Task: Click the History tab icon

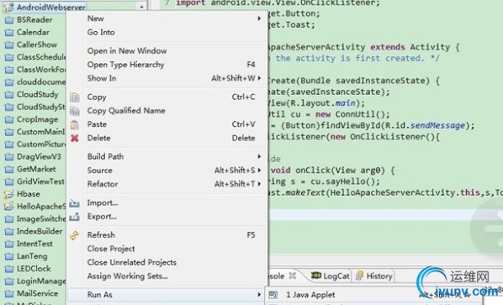Action: (360, 276)
